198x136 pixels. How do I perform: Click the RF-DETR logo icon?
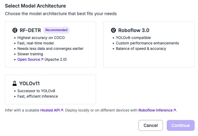click(x=15, y=30)
